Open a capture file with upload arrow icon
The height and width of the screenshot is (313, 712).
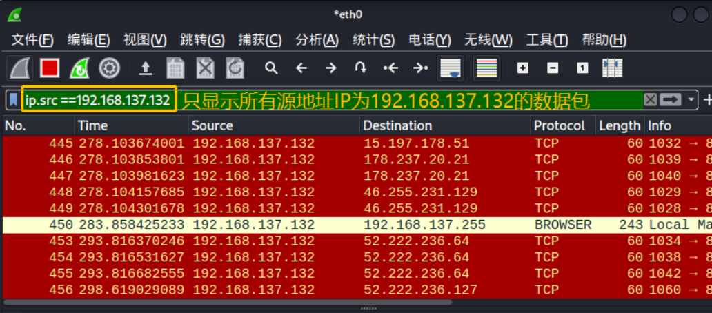click(x=146, y=68)
